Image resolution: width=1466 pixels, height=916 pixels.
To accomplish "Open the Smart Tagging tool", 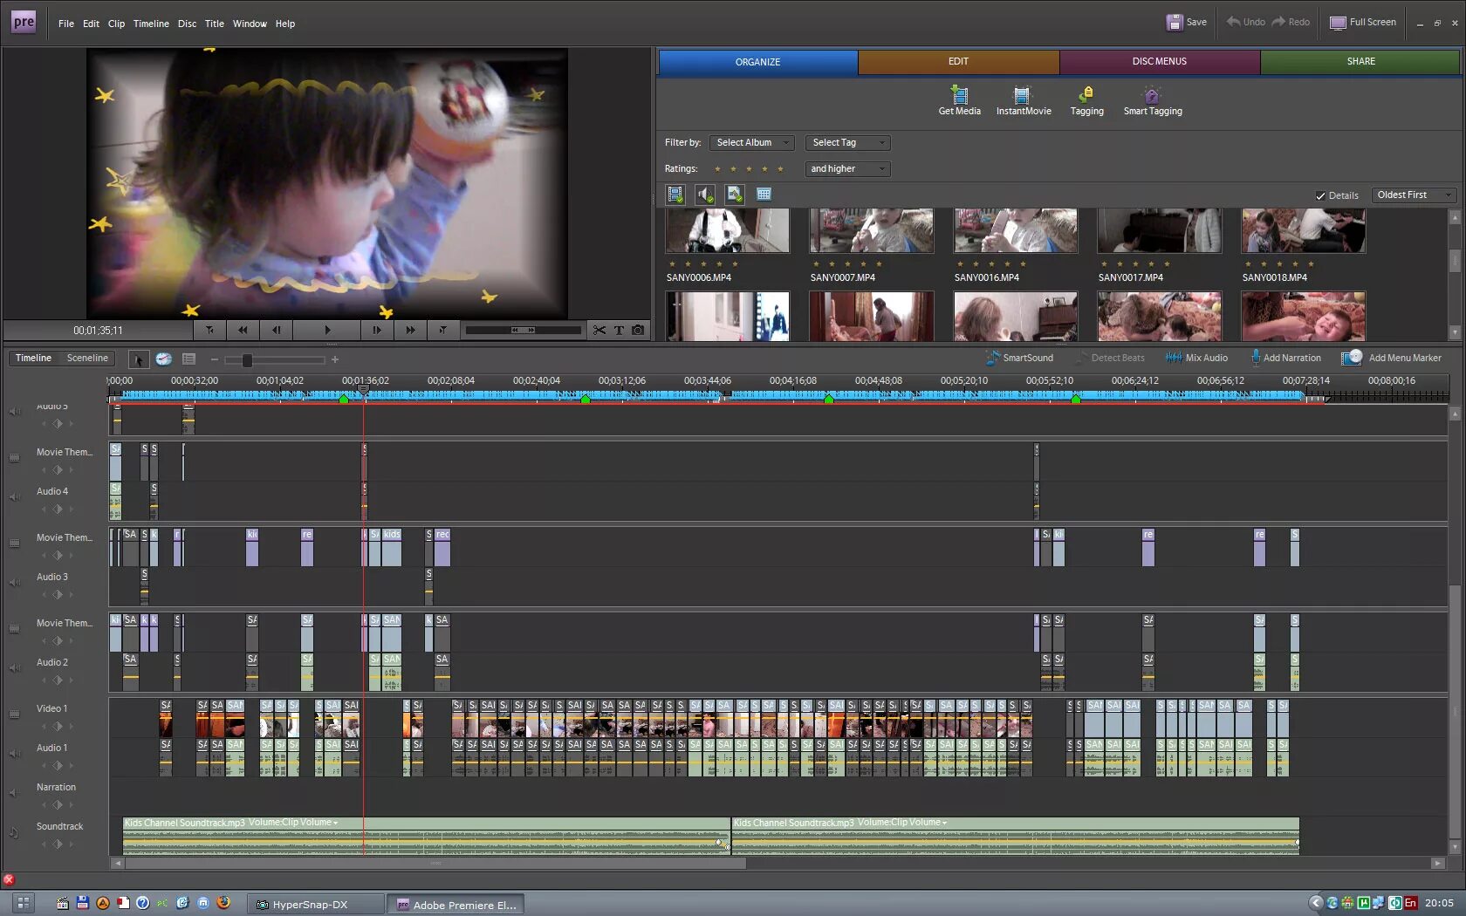I will [x=1152, y=100].
